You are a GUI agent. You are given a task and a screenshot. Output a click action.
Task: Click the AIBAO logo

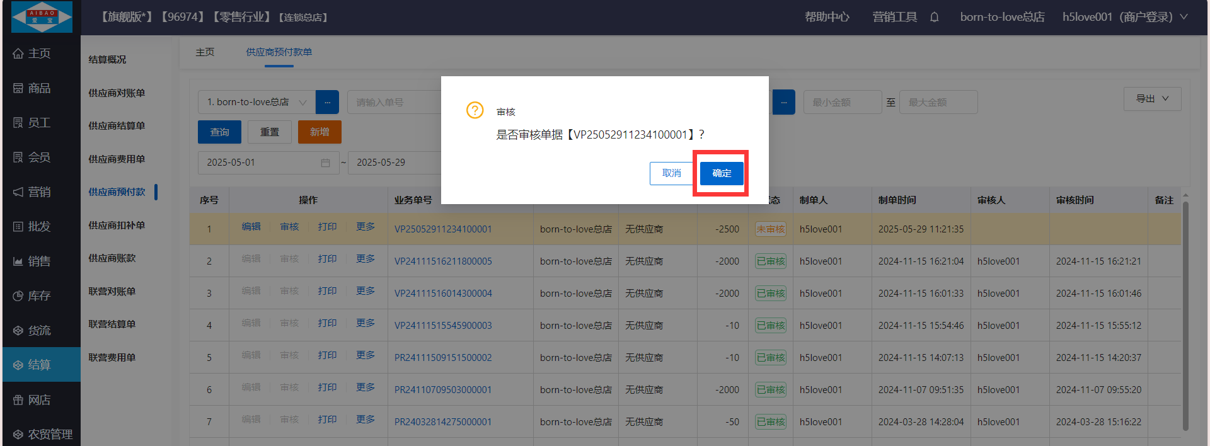pos(42,17)
